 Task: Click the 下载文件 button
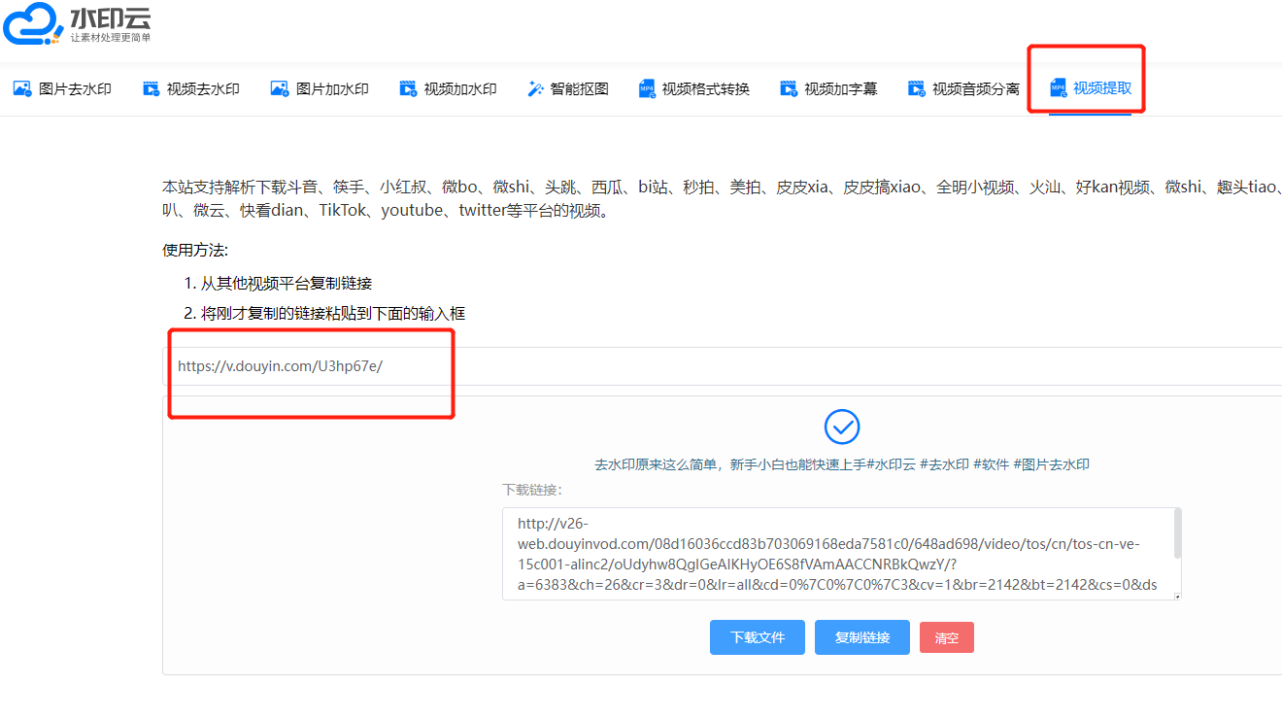757,637
